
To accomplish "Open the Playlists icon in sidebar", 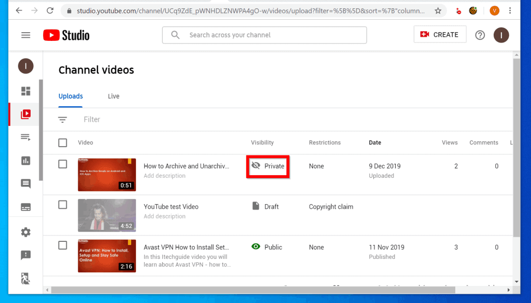I will [x=25, y=137].
